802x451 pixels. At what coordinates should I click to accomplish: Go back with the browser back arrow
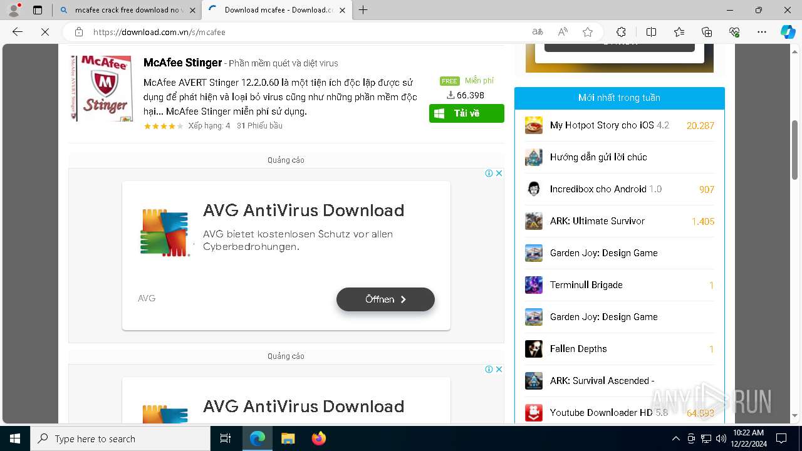(x=18, y=32)
